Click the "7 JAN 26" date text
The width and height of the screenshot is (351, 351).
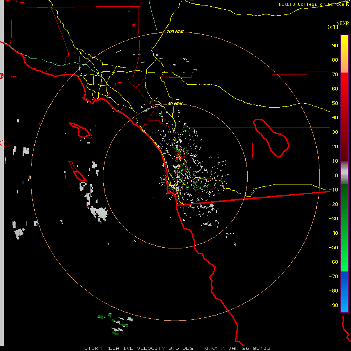(235, 348)
